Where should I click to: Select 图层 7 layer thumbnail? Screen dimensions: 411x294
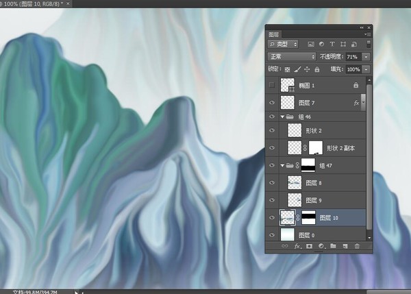click(x=288, y=103)
